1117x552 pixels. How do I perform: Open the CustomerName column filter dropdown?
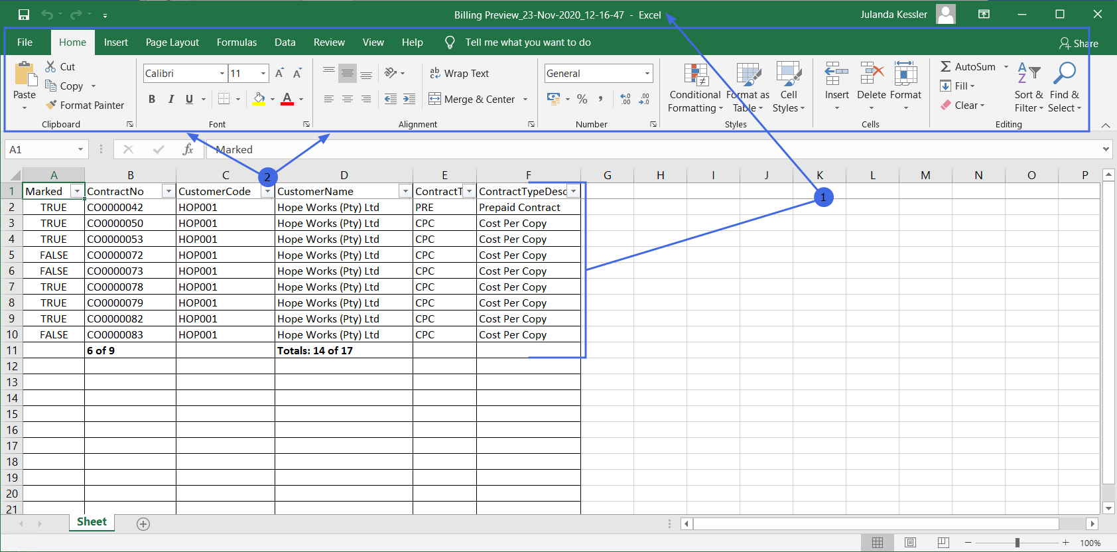[x=405, y=191]
